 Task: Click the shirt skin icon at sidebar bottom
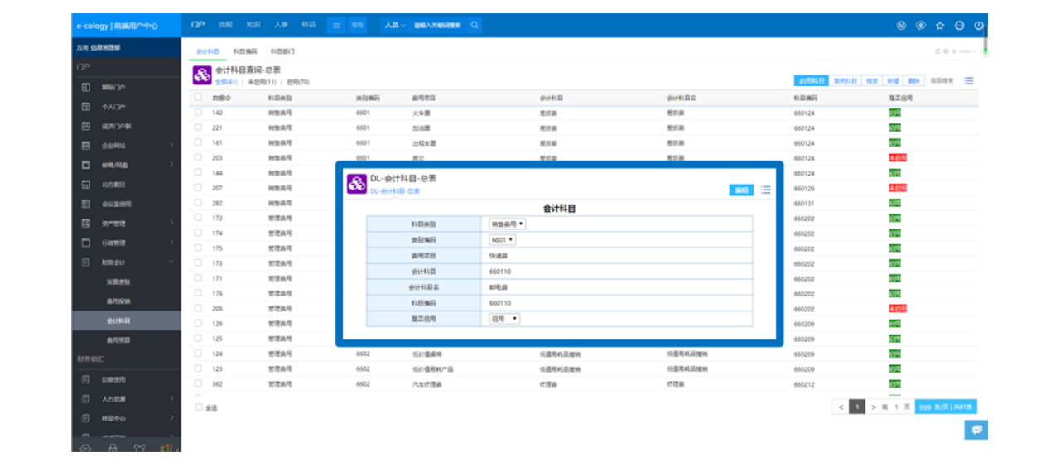coord(140,448)
